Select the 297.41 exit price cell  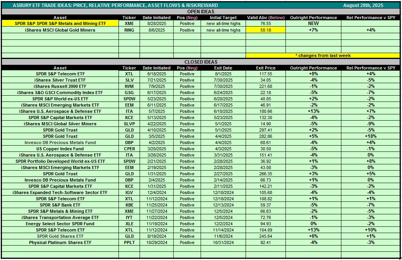tap(266, 130)
